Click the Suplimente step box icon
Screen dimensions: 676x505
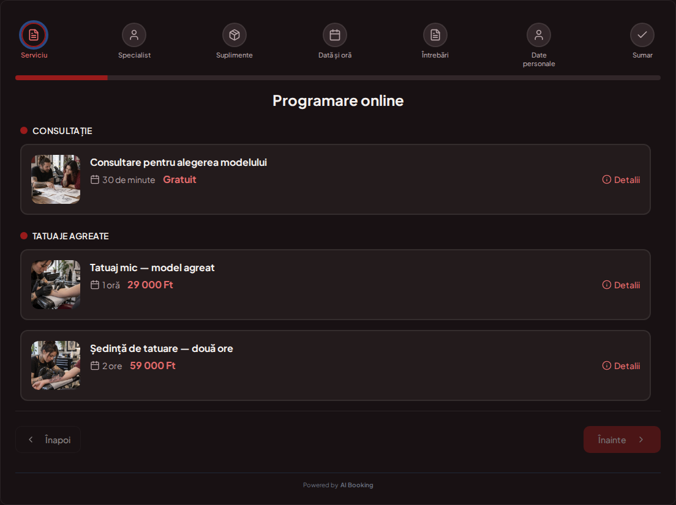(x=235, y=35)
